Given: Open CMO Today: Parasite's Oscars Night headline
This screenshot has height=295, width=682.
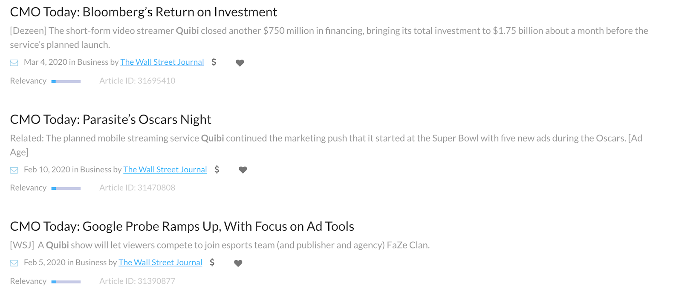Looking at the screenshot, I should (111, 119).
